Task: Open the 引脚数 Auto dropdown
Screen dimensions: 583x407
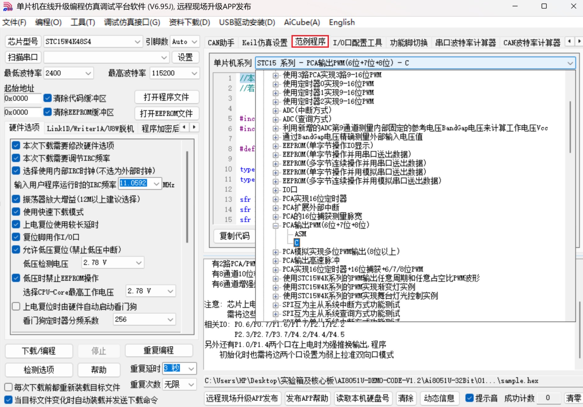Action: pos(185,41)
